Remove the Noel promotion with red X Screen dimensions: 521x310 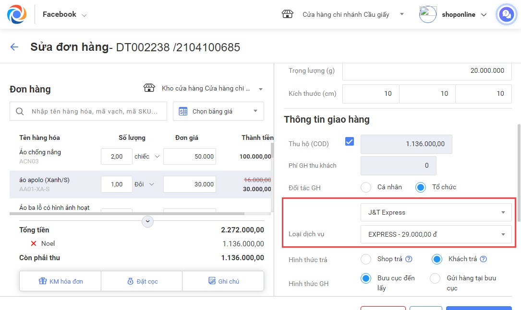pos(34,243)
